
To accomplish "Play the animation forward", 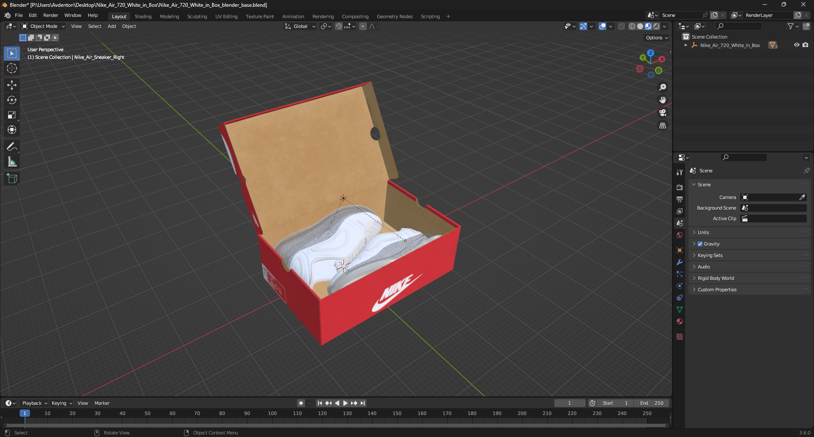I will (346, 403).
